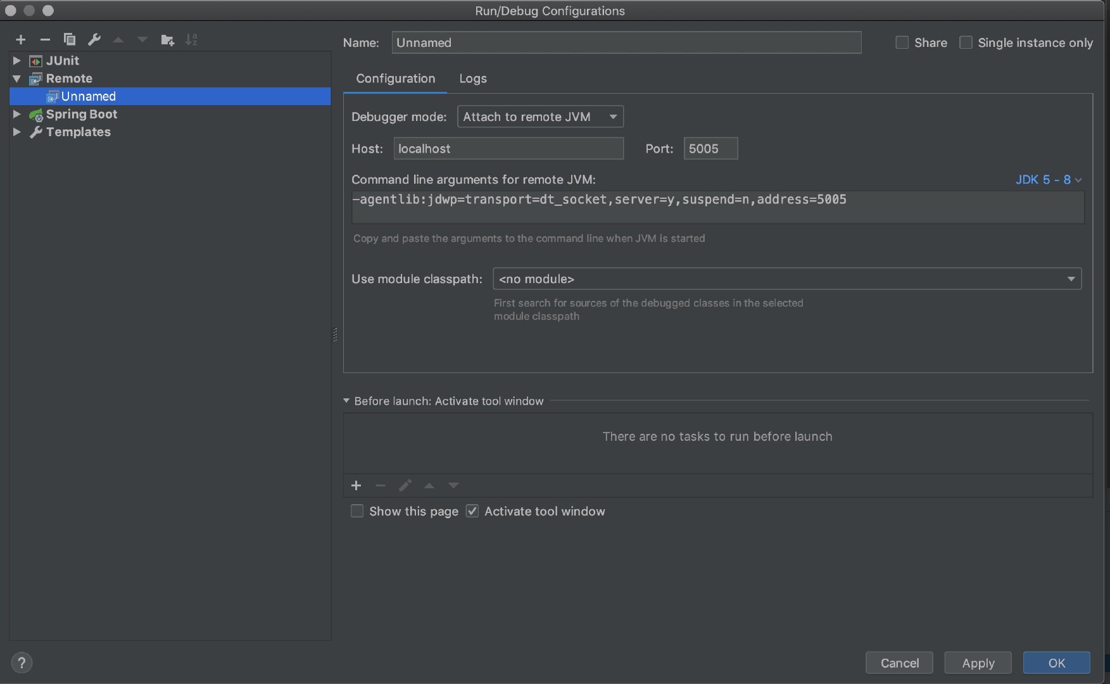Click the Port input field
Screen dimensions: 1110x684
tap(710, 149)
